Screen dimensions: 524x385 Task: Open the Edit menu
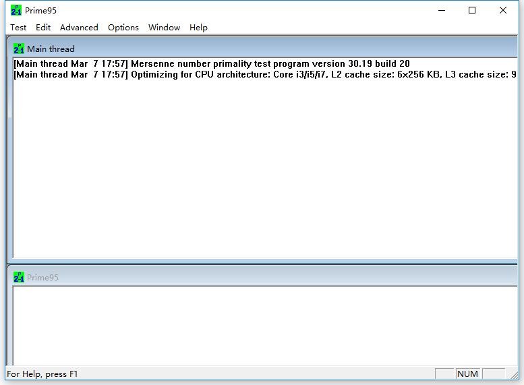[43, 28]
